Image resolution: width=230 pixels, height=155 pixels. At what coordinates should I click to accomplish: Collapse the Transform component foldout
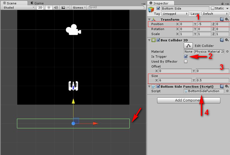click(149, 19)
